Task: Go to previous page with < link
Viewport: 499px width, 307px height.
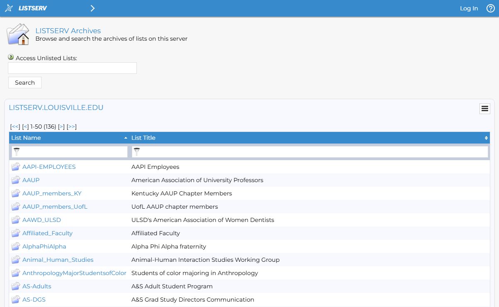Action: [x=25, y=127]
